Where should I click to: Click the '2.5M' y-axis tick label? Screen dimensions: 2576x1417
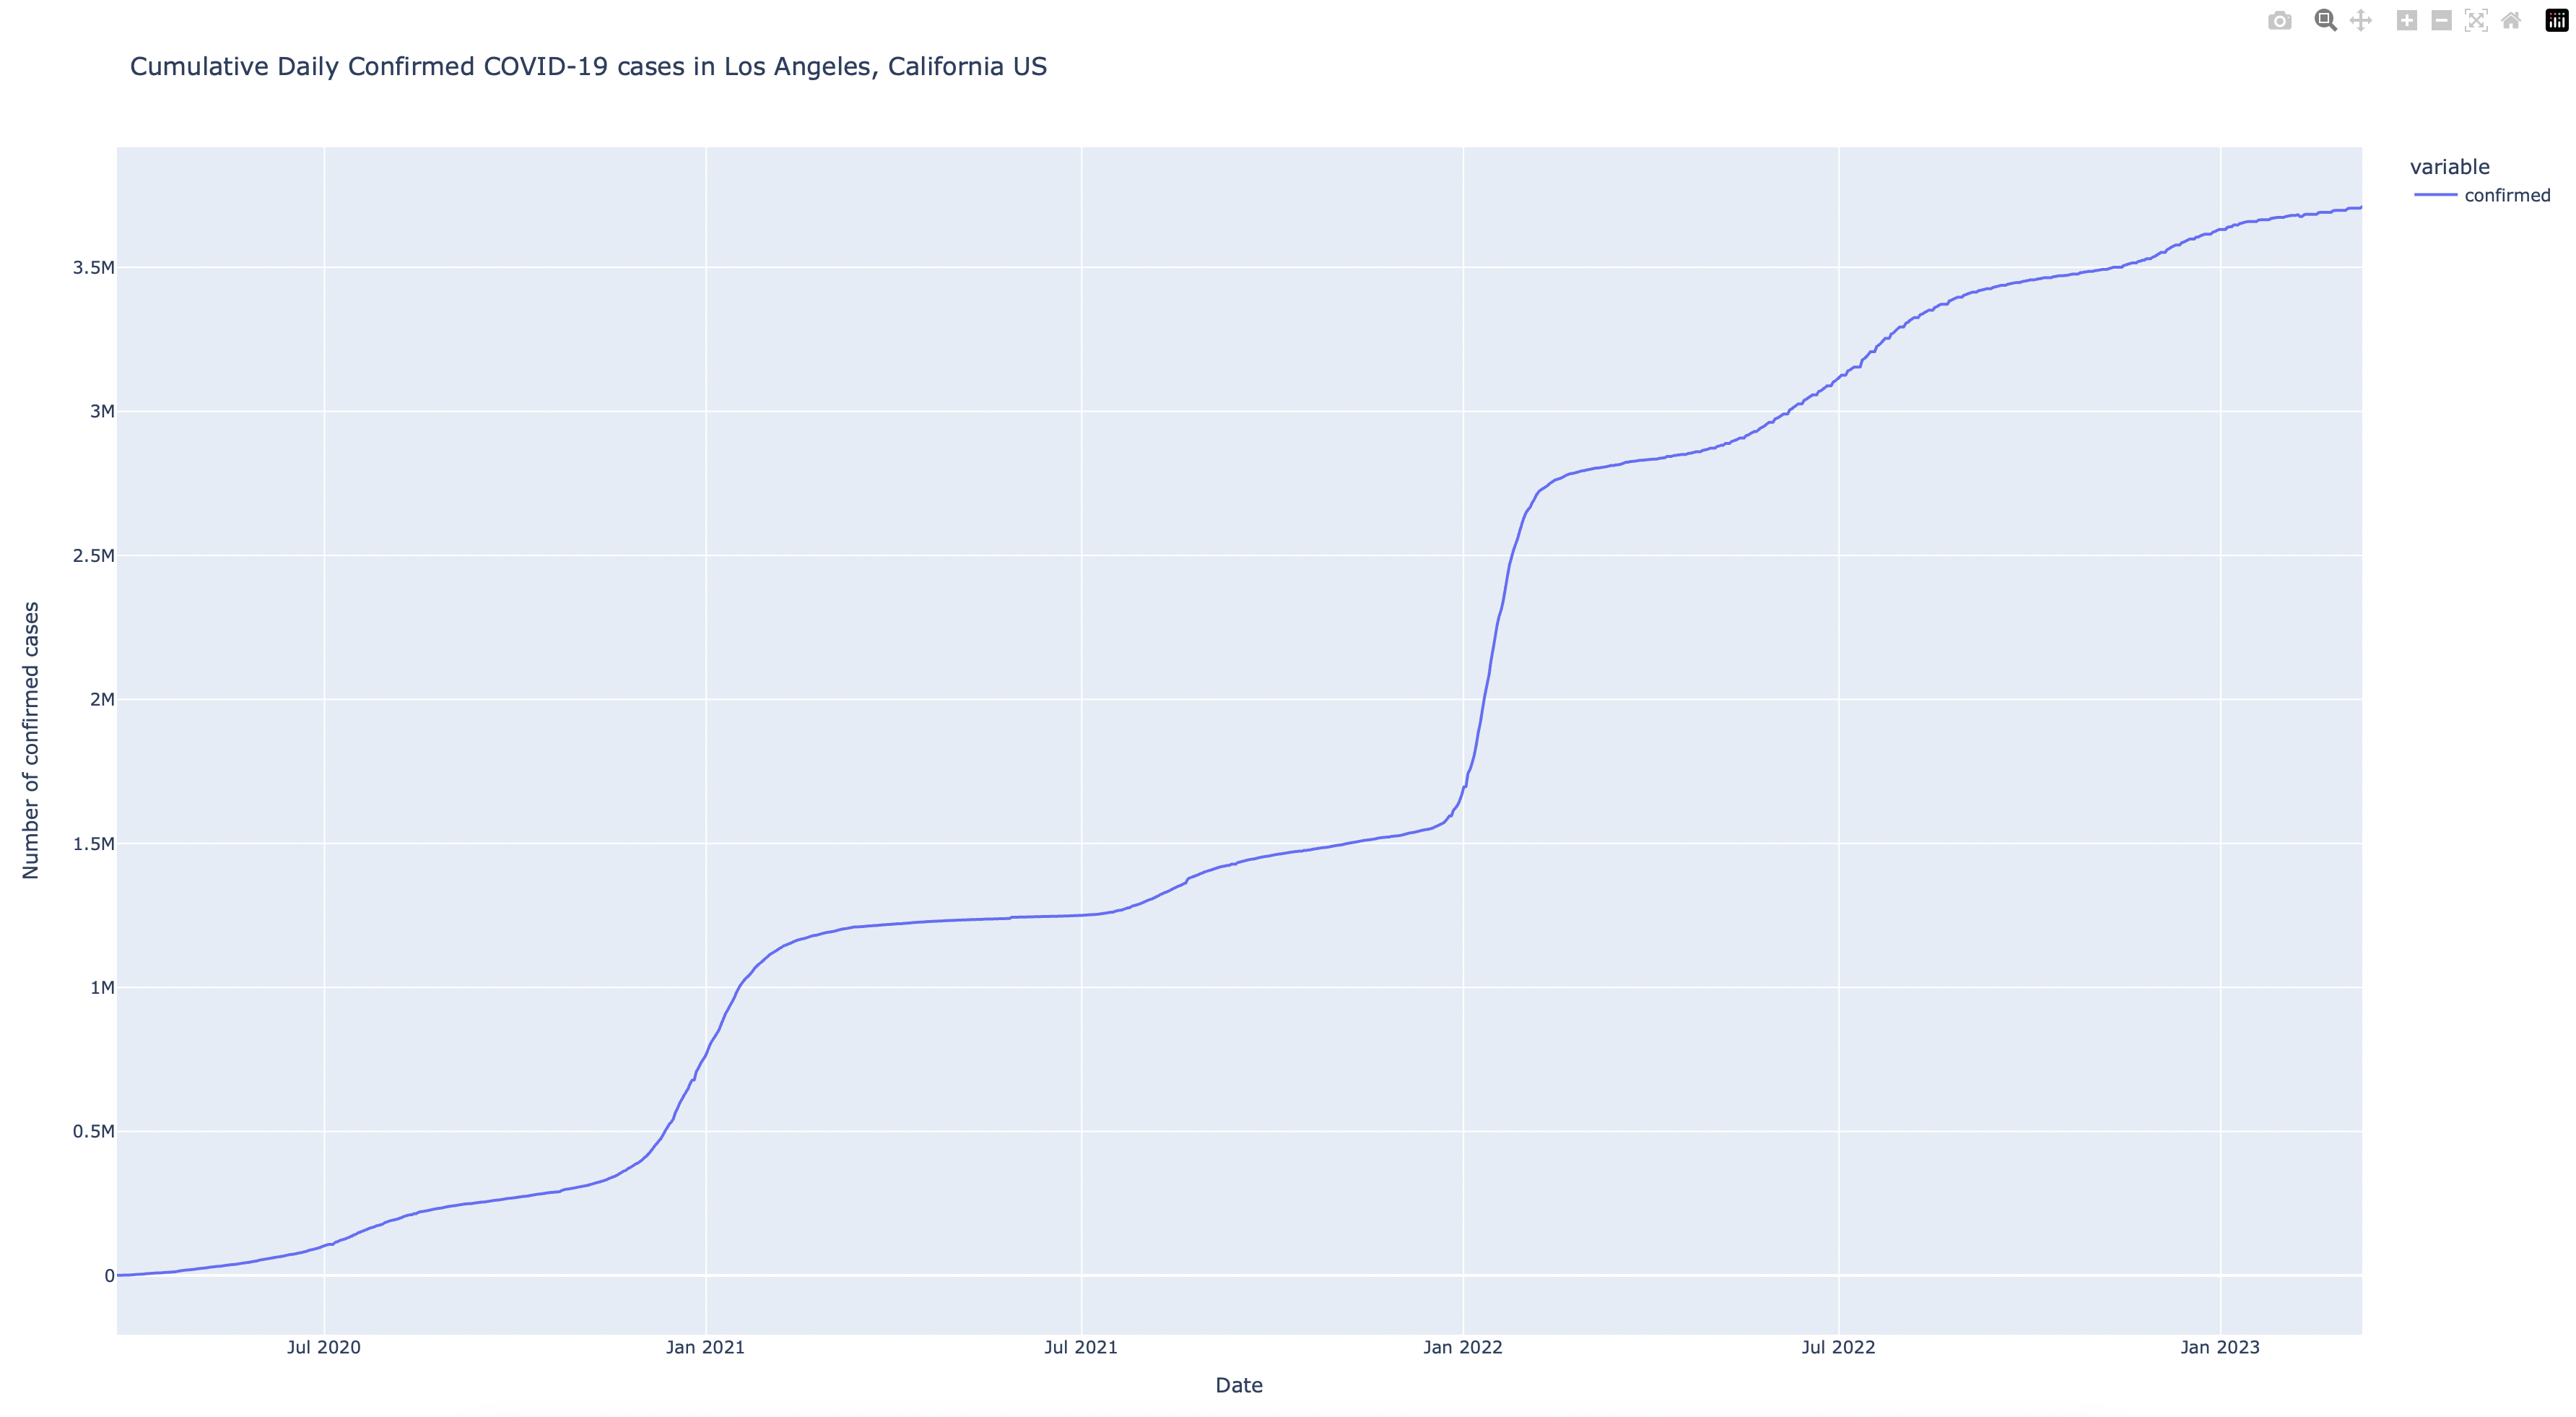pos(93,555)
